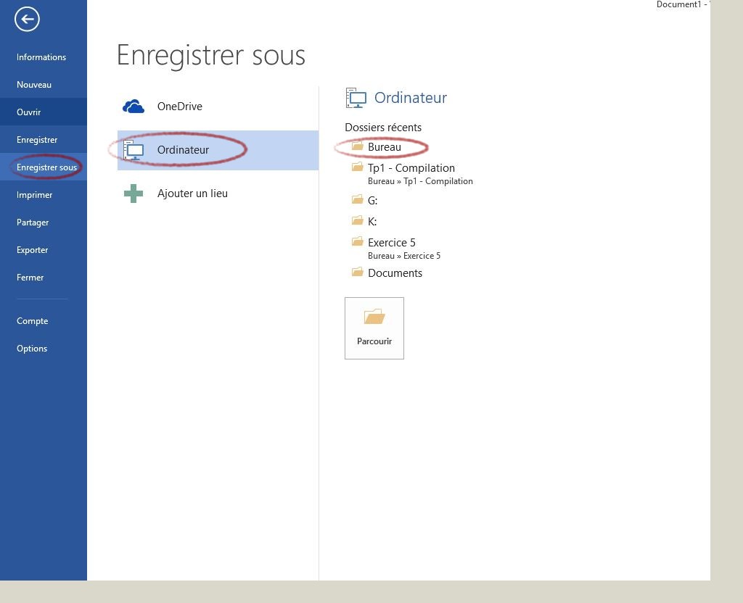Click the Documents folder icon

pos(357,272)
